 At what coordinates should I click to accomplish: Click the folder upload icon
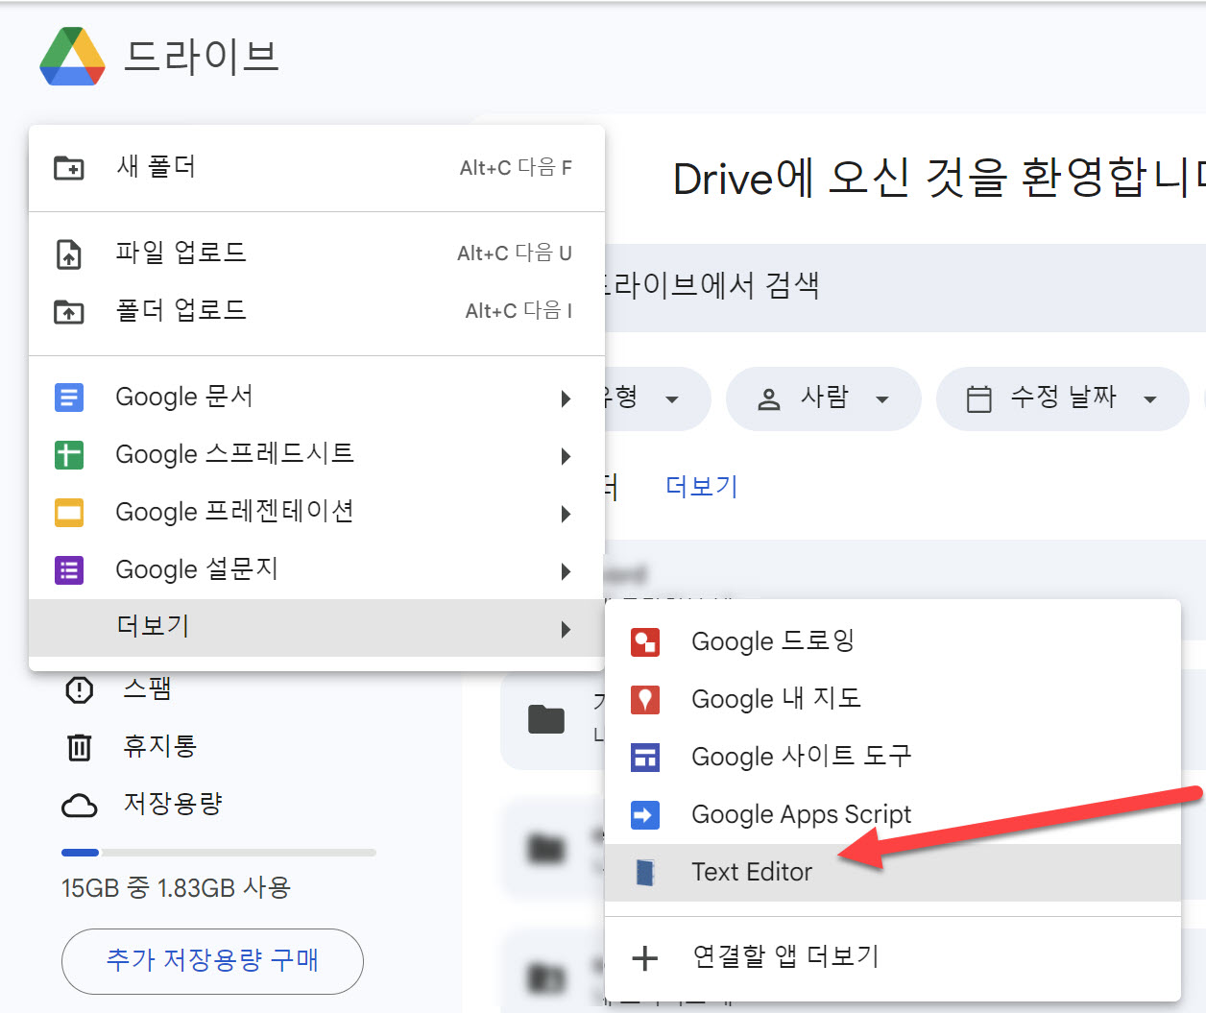(69, 312)
